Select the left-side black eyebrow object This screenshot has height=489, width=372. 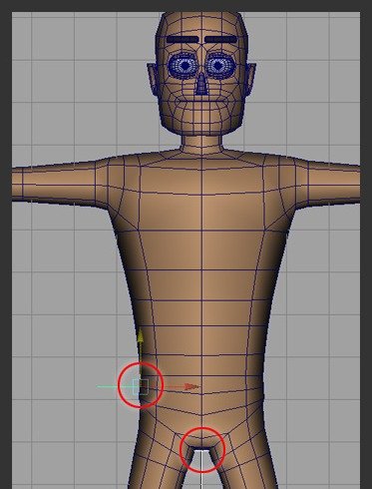(183, 39)
